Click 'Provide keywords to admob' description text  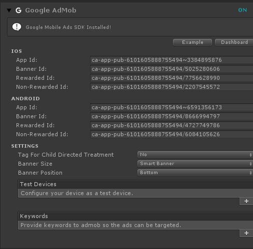[100, 225]
